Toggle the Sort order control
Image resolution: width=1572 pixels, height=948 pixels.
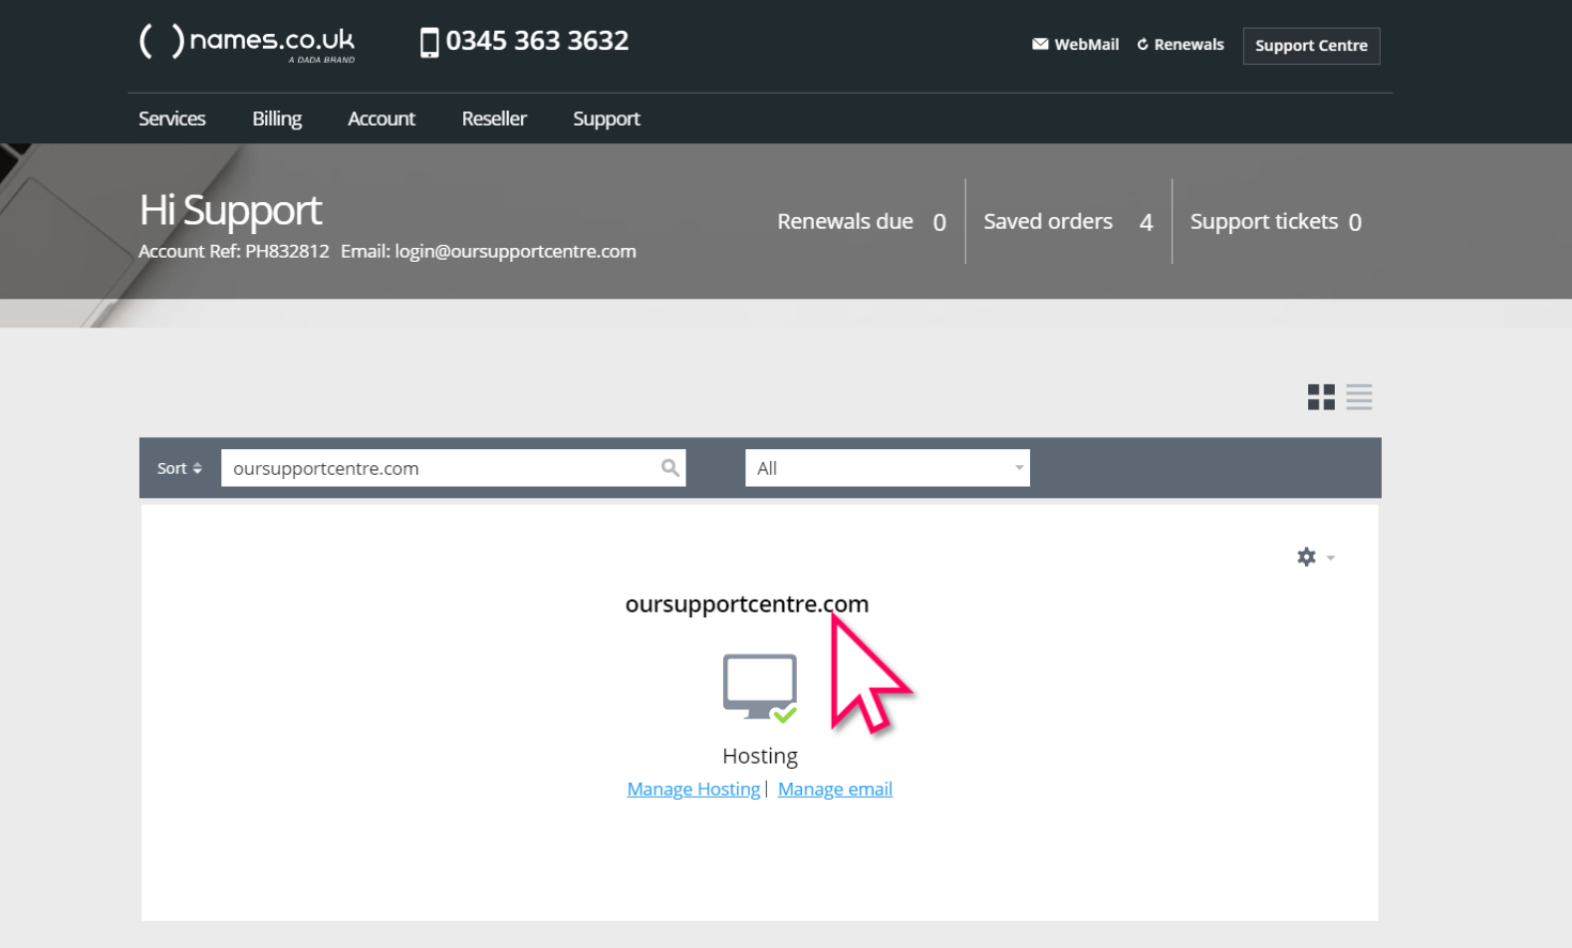[179, 468]
